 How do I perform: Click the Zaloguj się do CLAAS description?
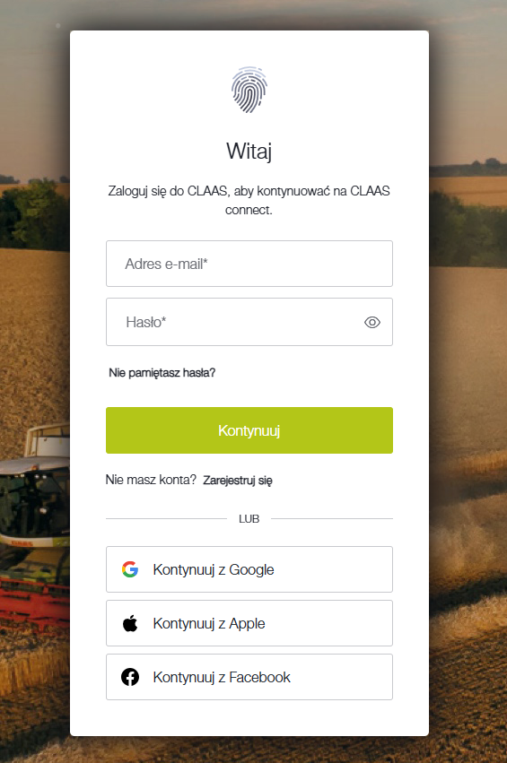pos(249,200)
